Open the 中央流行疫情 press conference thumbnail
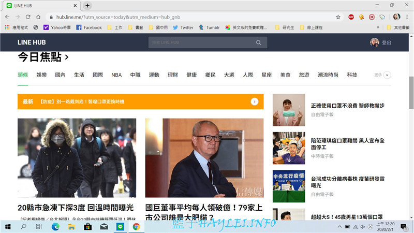The width and height of the screenshot is (414, 233). (289, 186)
